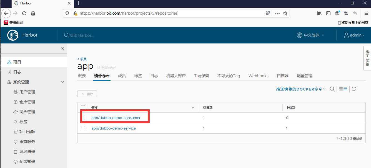371x168 pixels.
Task: Open browser home page icon
Action: click(33, 13)
